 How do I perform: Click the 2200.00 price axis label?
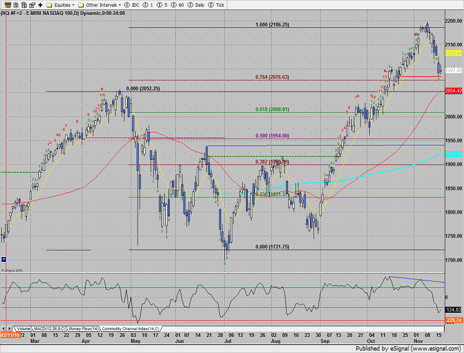[453, 21]
